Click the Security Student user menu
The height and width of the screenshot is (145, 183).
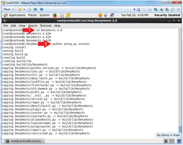(167, 15)
